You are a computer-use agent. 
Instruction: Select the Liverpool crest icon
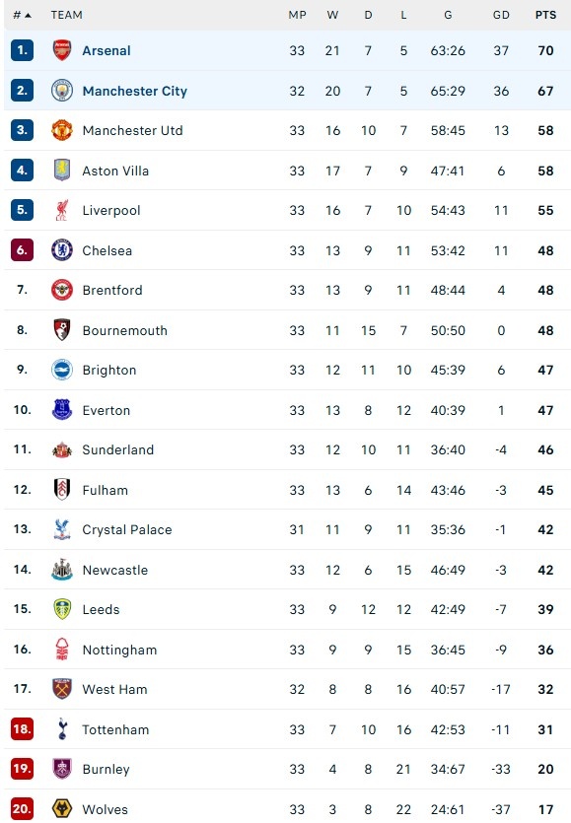pyautogui.click(x=61, y=211)
